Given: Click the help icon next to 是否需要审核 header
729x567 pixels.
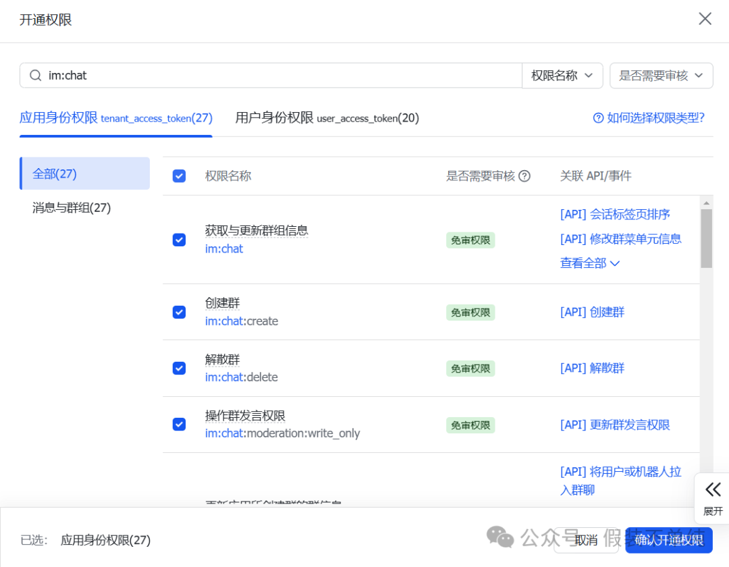Looking at the screenshot, I should pyautogui.click(x=524, y=176).
